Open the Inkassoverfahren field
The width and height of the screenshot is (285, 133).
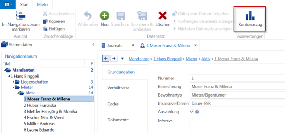coord(237,103)
